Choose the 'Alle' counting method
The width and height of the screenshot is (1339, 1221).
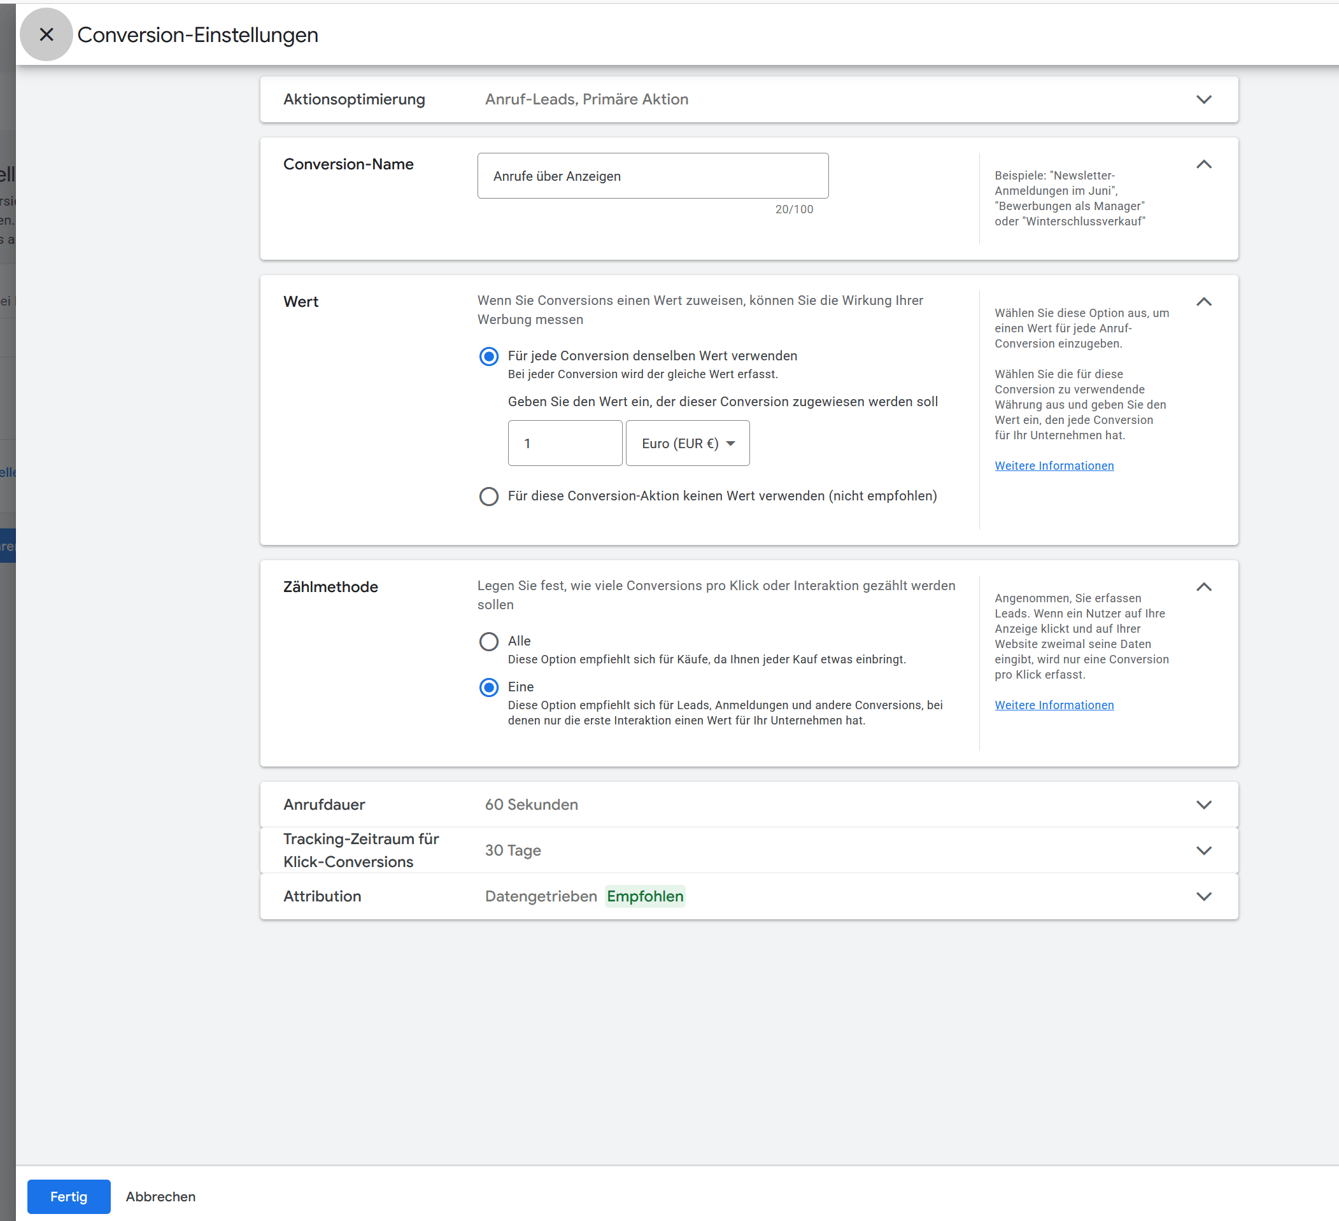pos(489,641)
